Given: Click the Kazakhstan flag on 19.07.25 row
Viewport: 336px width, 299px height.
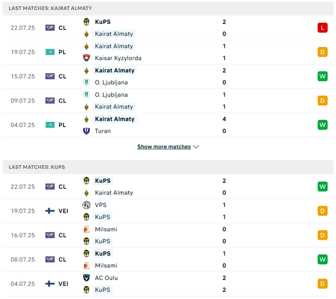Looking at the screenshot, I should tap(50, 52).
